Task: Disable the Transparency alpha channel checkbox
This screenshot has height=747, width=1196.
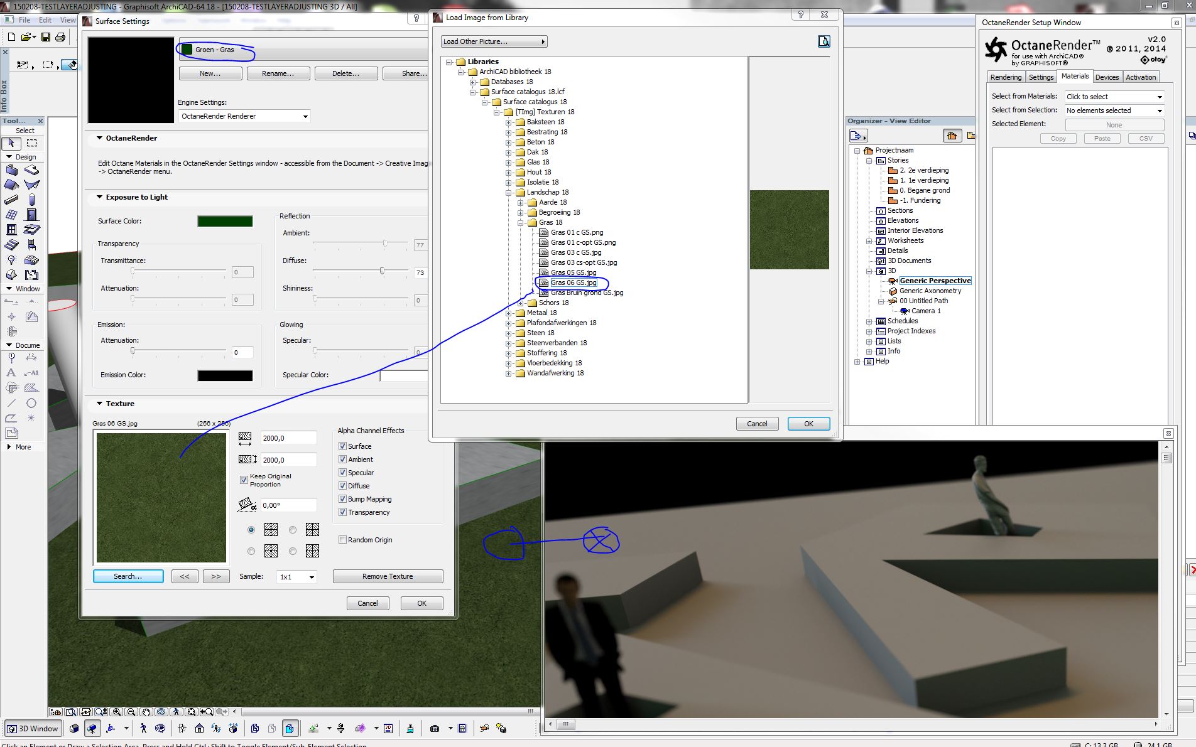Action: tap(342, 512)
